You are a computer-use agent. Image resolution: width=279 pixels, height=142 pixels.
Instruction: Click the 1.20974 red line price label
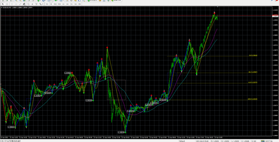(x=275, y=16)
